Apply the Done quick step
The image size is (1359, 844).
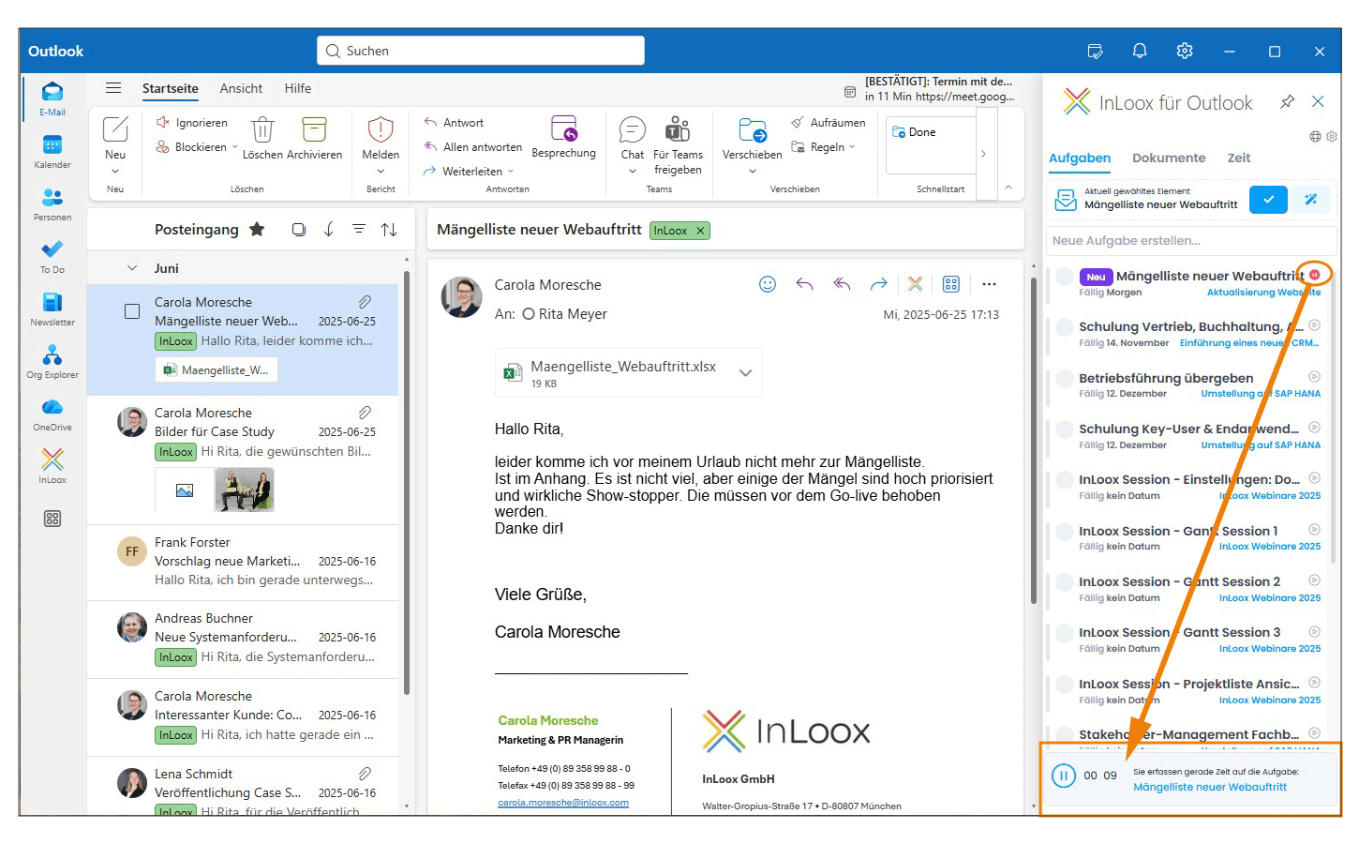(914, 132)
